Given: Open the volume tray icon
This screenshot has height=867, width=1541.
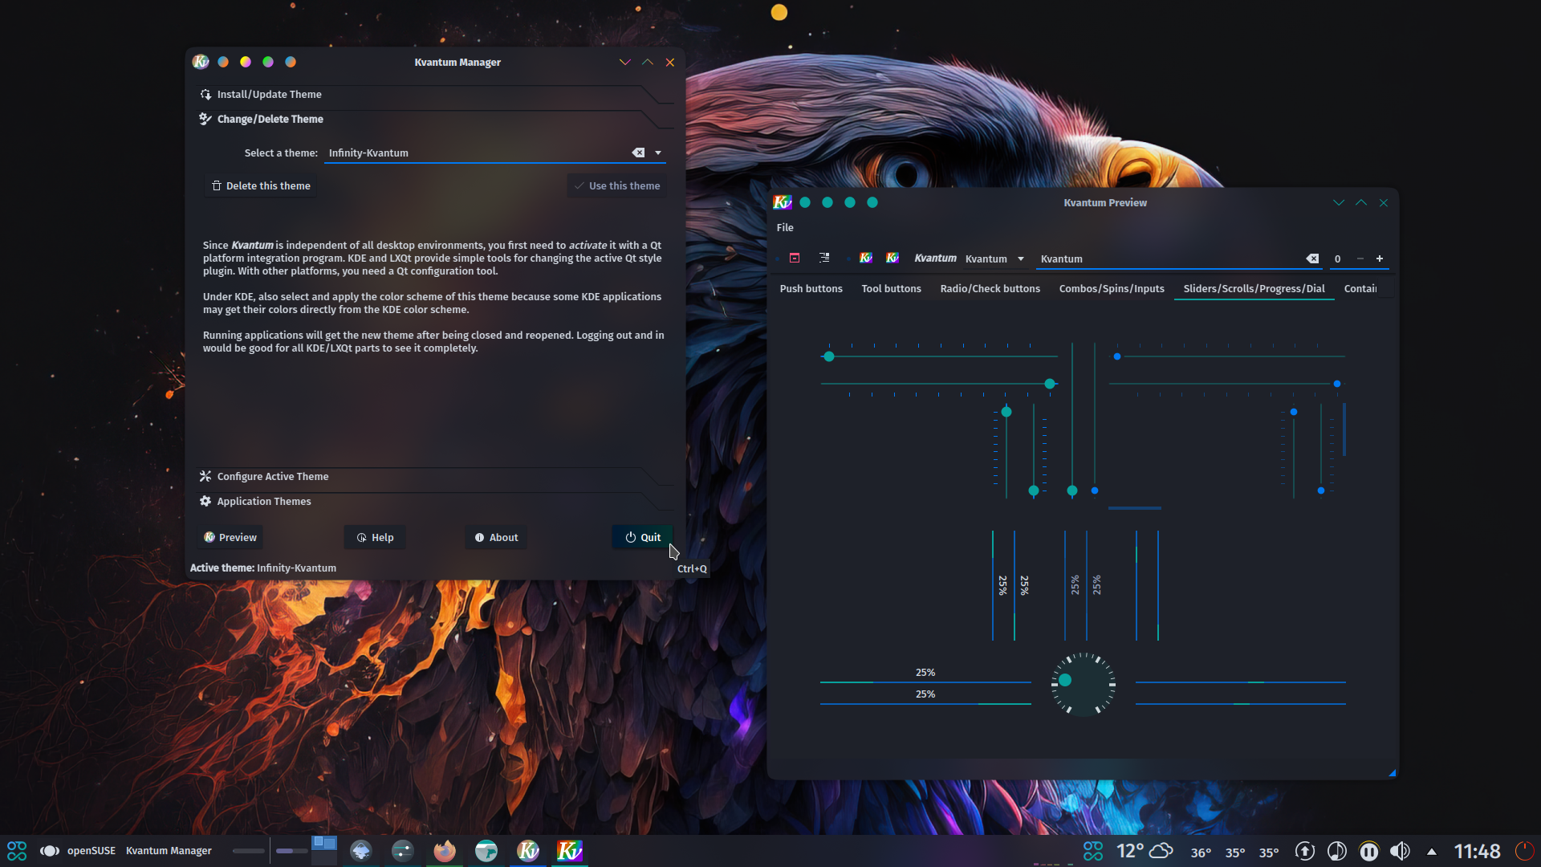Looking at the screenshot, I should [1400, 851].
